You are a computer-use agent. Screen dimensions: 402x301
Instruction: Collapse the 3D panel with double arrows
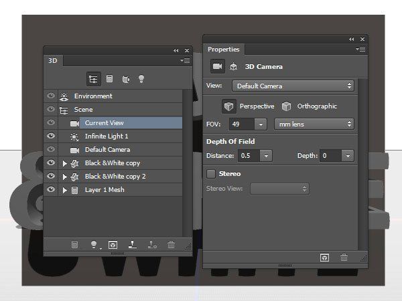[176, 51]
